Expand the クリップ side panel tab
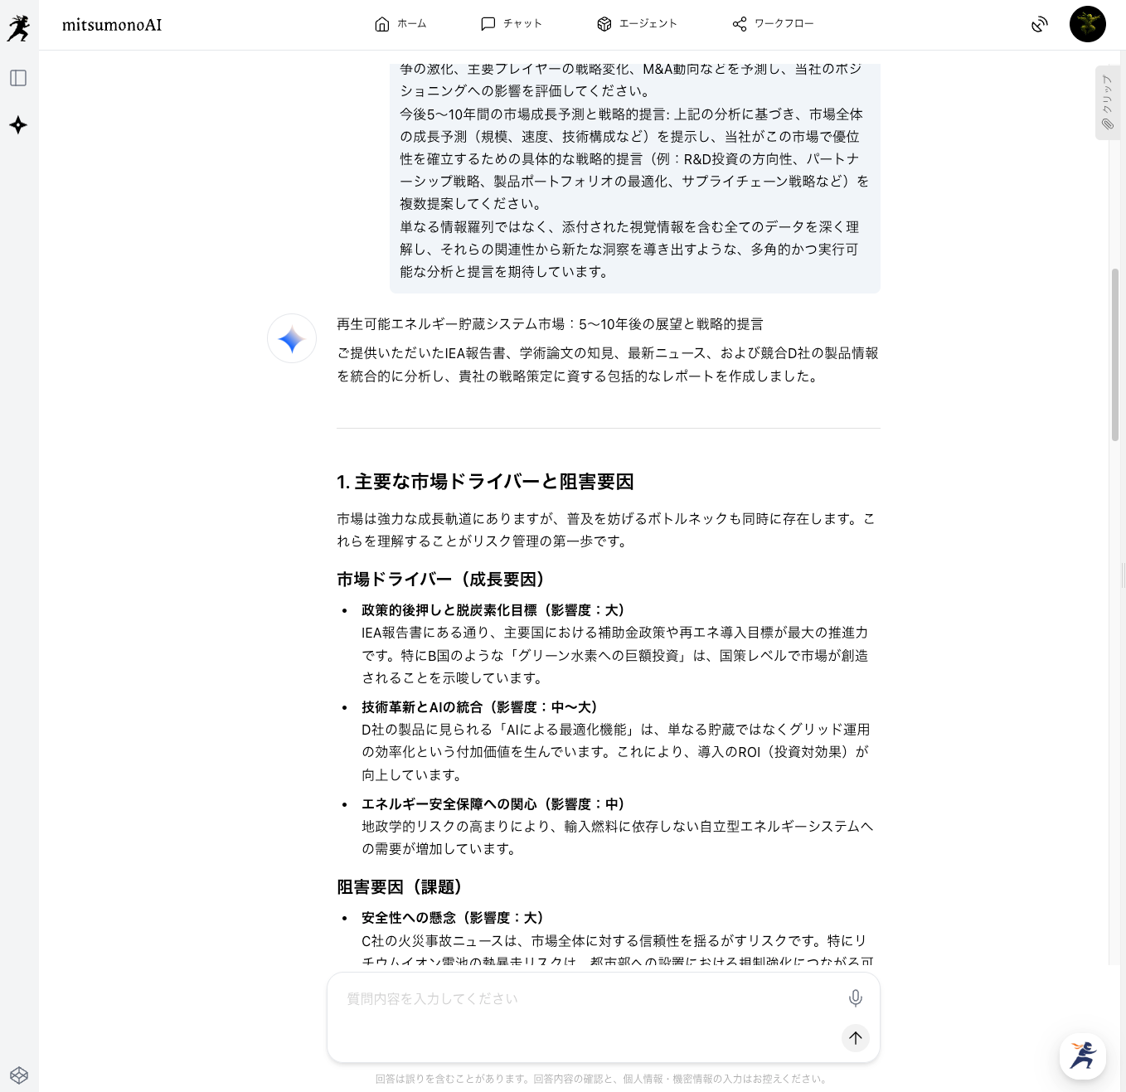Viewport: 1126px width, 1092px height. pyautogui.click(x=1107, y=103)
